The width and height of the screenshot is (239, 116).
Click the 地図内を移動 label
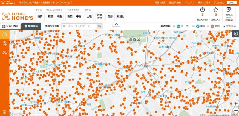[x=52, y=26]
